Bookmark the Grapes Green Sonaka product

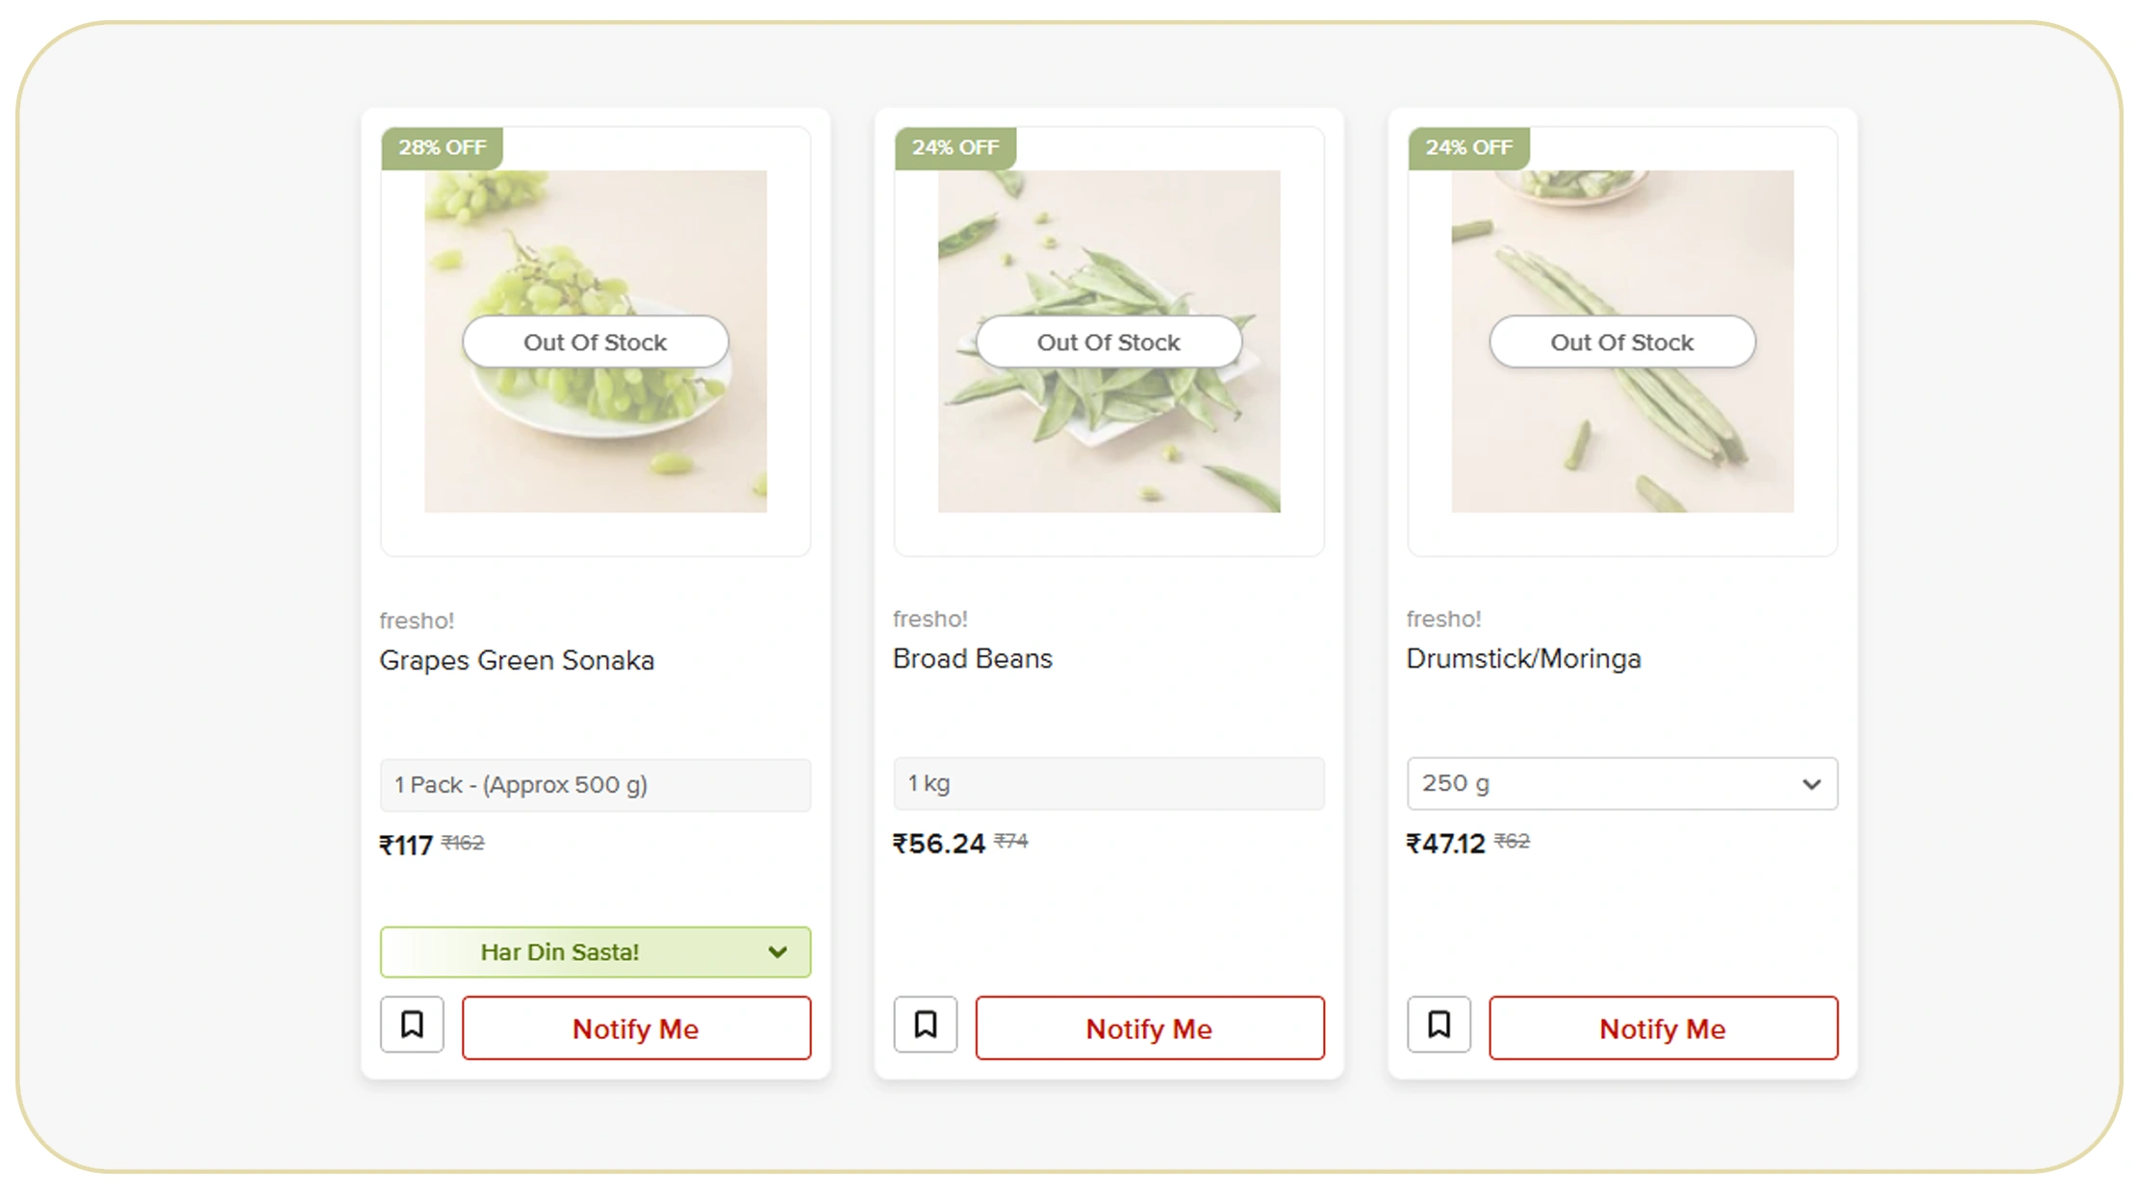coord(412,1026)
